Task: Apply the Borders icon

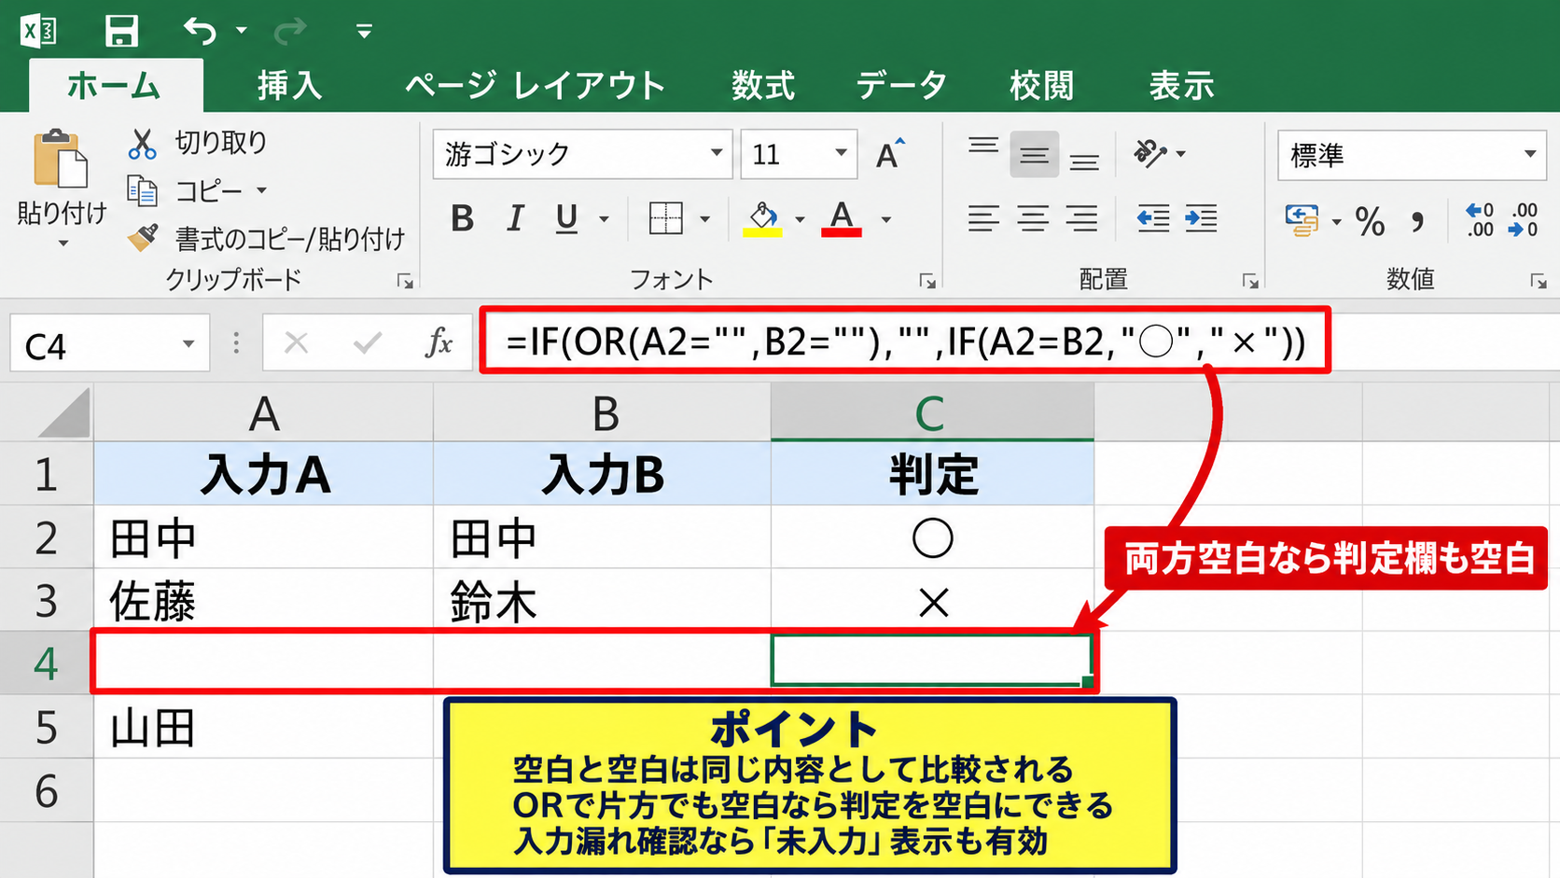Action: click(x=665, y=219)
